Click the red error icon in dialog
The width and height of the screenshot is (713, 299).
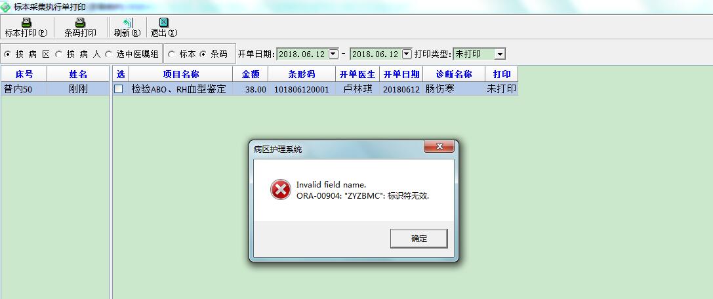click(281, 189)
